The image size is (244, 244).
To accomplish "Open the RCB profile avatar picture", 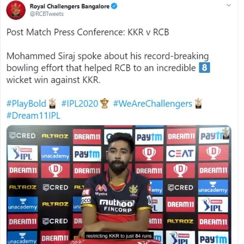I will click(16, 10).
